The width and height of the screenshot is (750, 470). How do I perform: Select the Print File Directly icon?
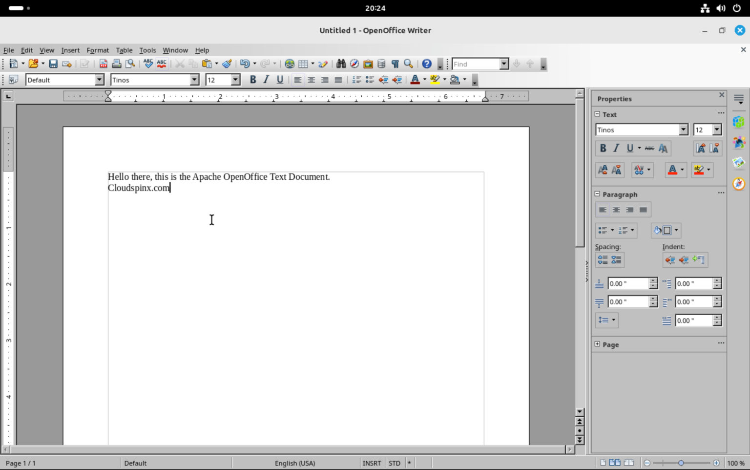(117, 64)
